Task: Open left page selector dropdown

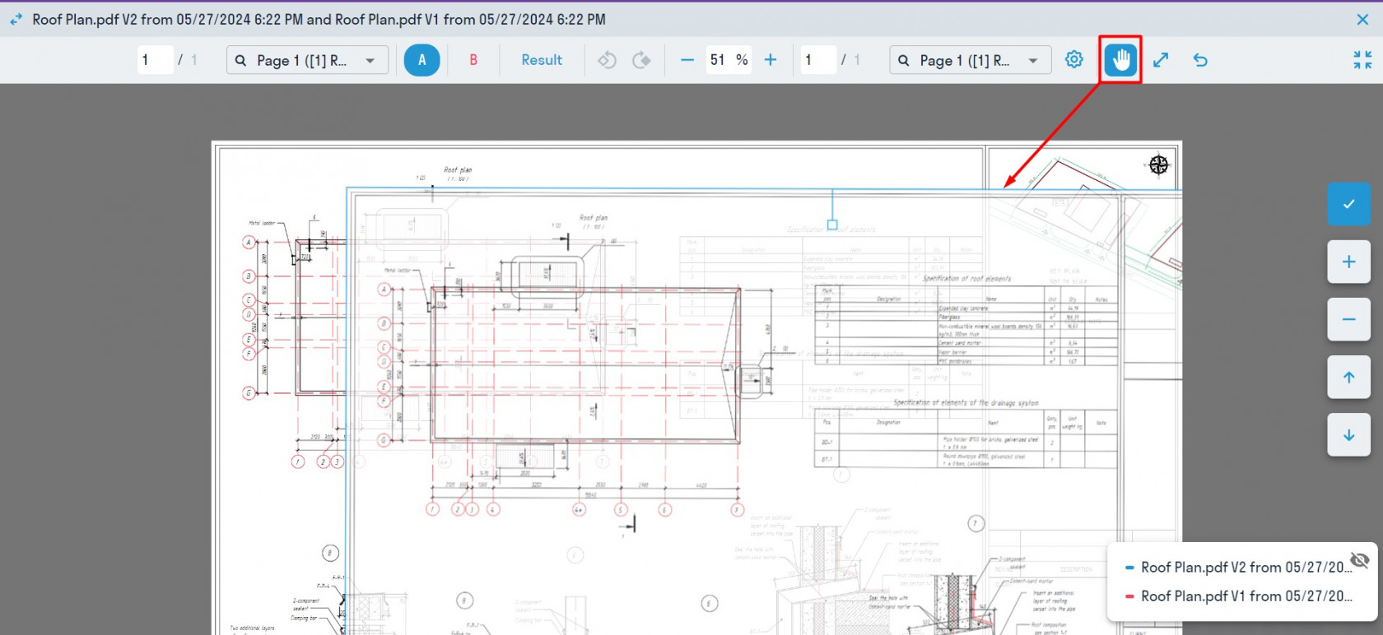Action: click(x=307, y=60)
